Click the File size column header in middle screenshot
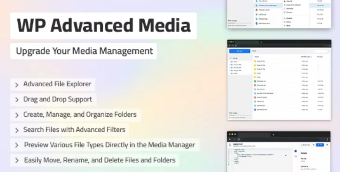 320,57
